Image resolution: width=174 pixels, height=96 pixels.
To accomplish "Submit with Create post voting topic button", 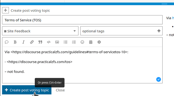I will point(27,90).
